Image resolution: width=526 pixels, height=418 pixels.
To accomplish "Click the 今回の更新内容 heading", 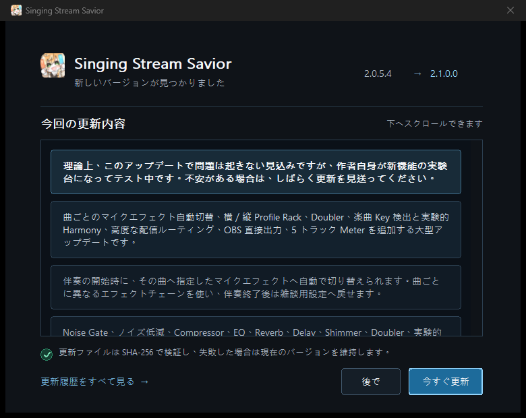I will pos(83,124).
